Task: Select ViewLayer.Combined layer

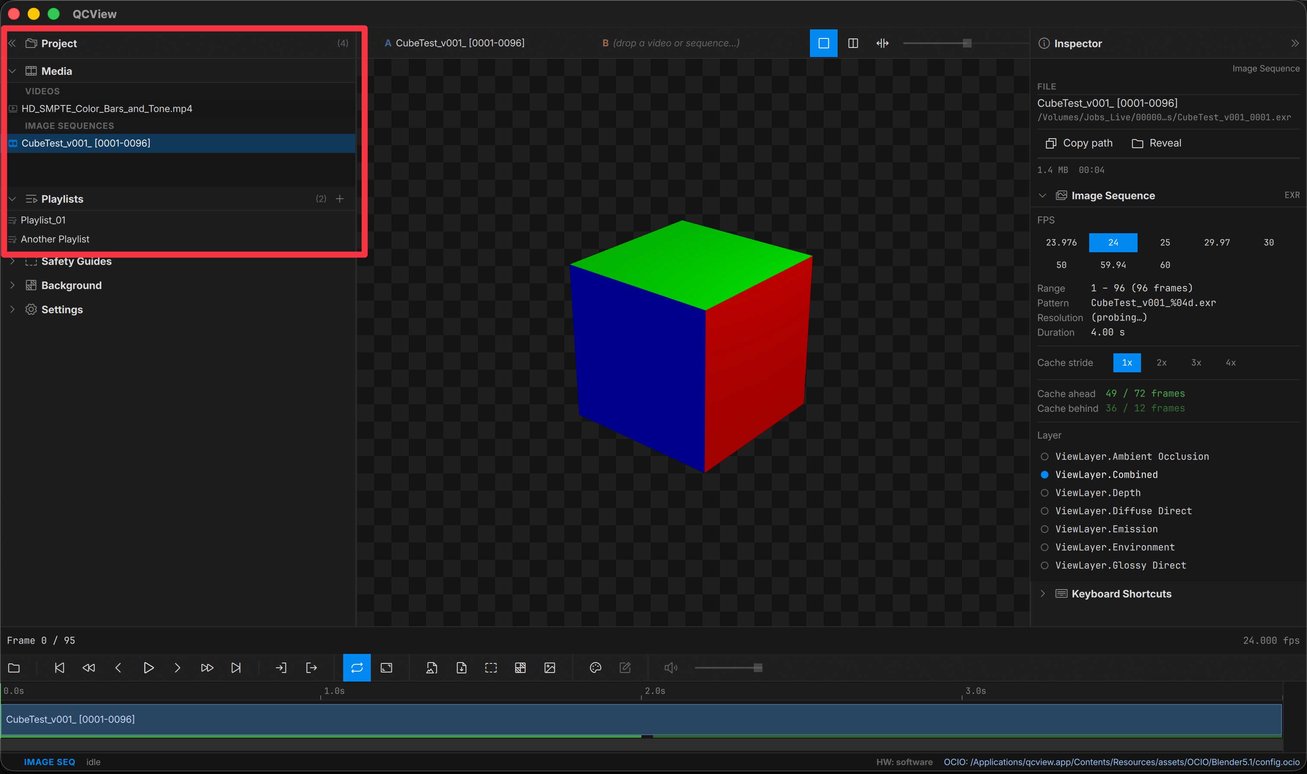Action: [1099, 475]
